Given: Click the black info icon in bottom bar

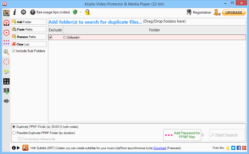Looking at the screenshot, I should click(14, 148).
